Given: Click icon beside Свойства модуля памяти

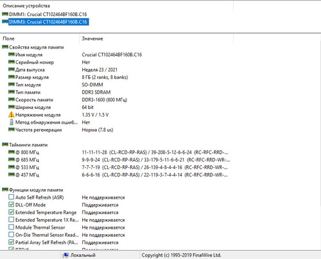Looking at the screenshot, I should tap(5, 47).
